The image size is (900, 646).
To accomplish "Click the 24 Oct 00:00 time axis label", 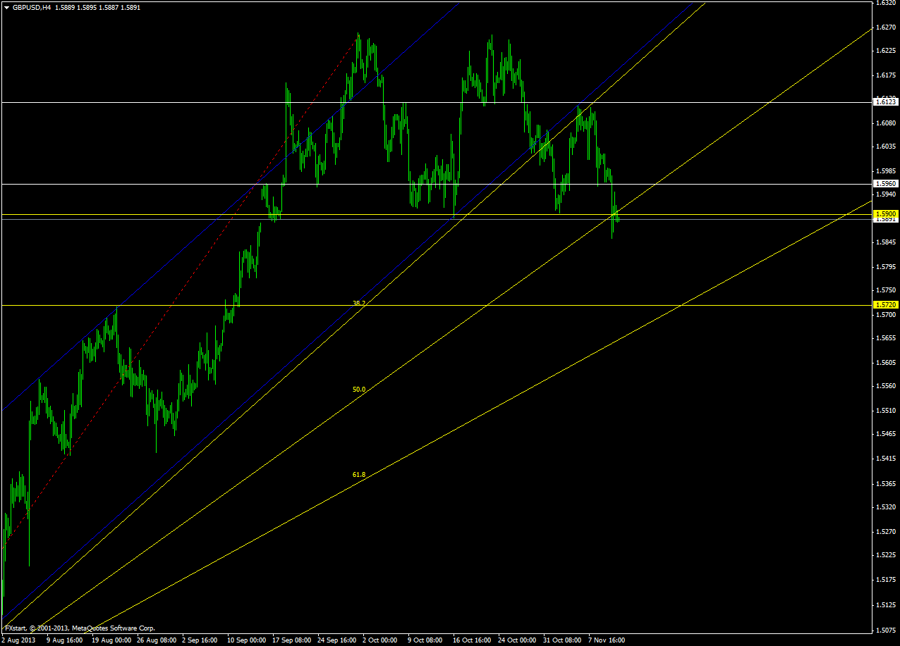I will [x=517, y=640].
